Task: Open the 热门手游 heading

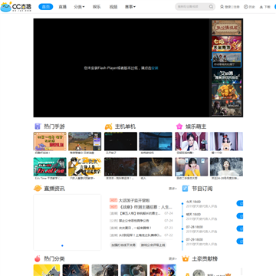Action: coord(54,127)
